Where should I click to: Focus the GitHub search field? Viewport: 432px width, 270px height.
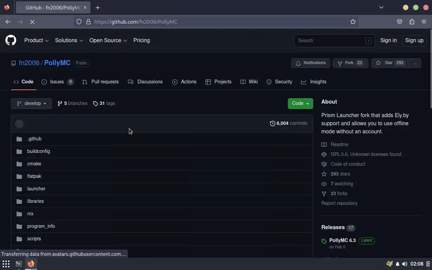pyautogui.click(x=334, y=40)
